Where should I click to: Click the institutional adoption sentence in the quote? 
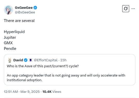(66, 78)
